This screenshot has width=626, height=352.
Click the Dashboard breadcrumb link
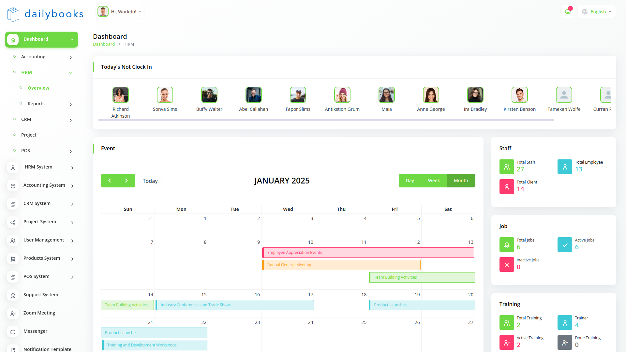104,44
